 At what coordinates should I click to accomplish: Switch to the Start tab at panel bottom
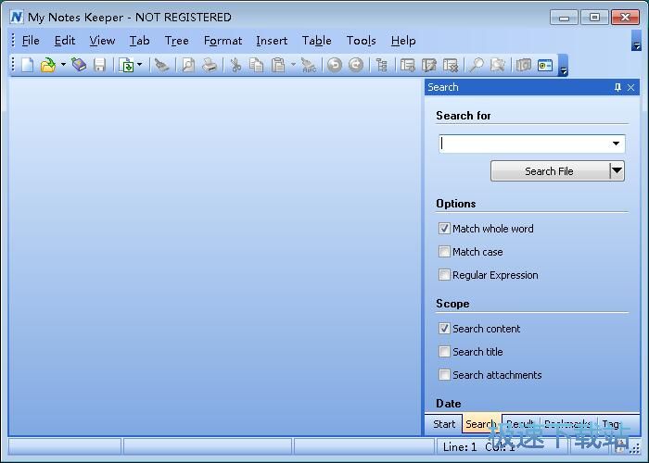pos(444,424)
